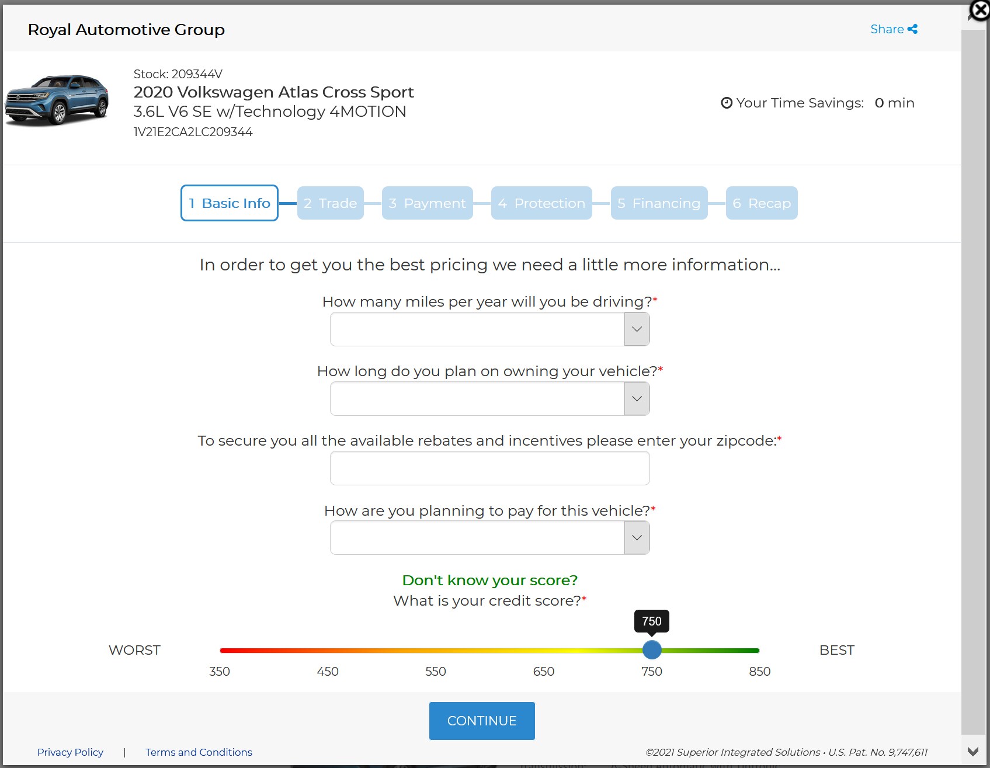The width and height of the screenshot is (990, 768).
Task: Go to the Trade step tab
Action: tap(330, 203)
